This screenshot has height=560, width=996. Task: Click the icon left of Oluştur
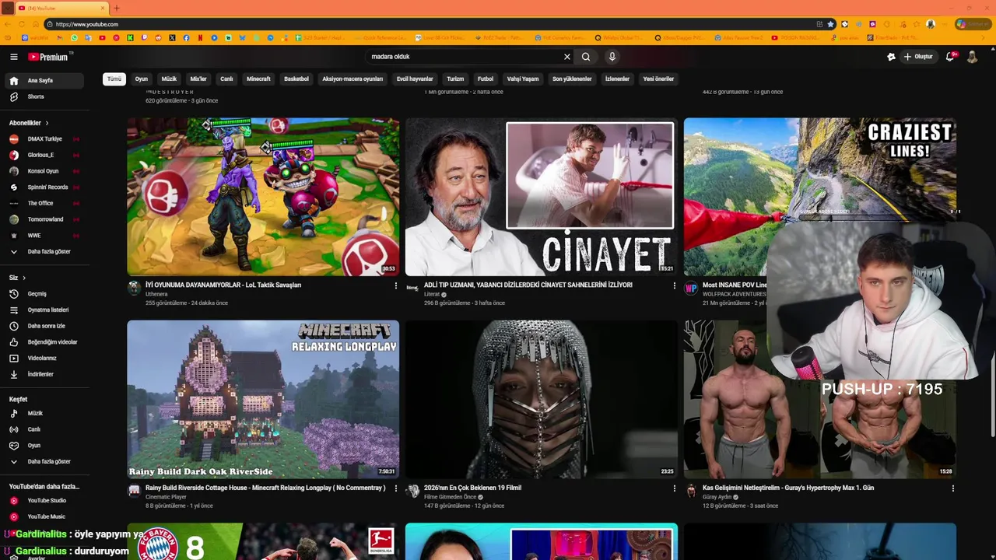pos(891,57)
